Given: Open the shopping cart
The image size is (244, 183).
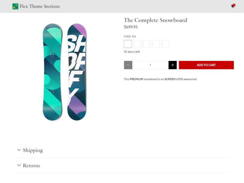Looking at the screenshot, I should 232,7.
